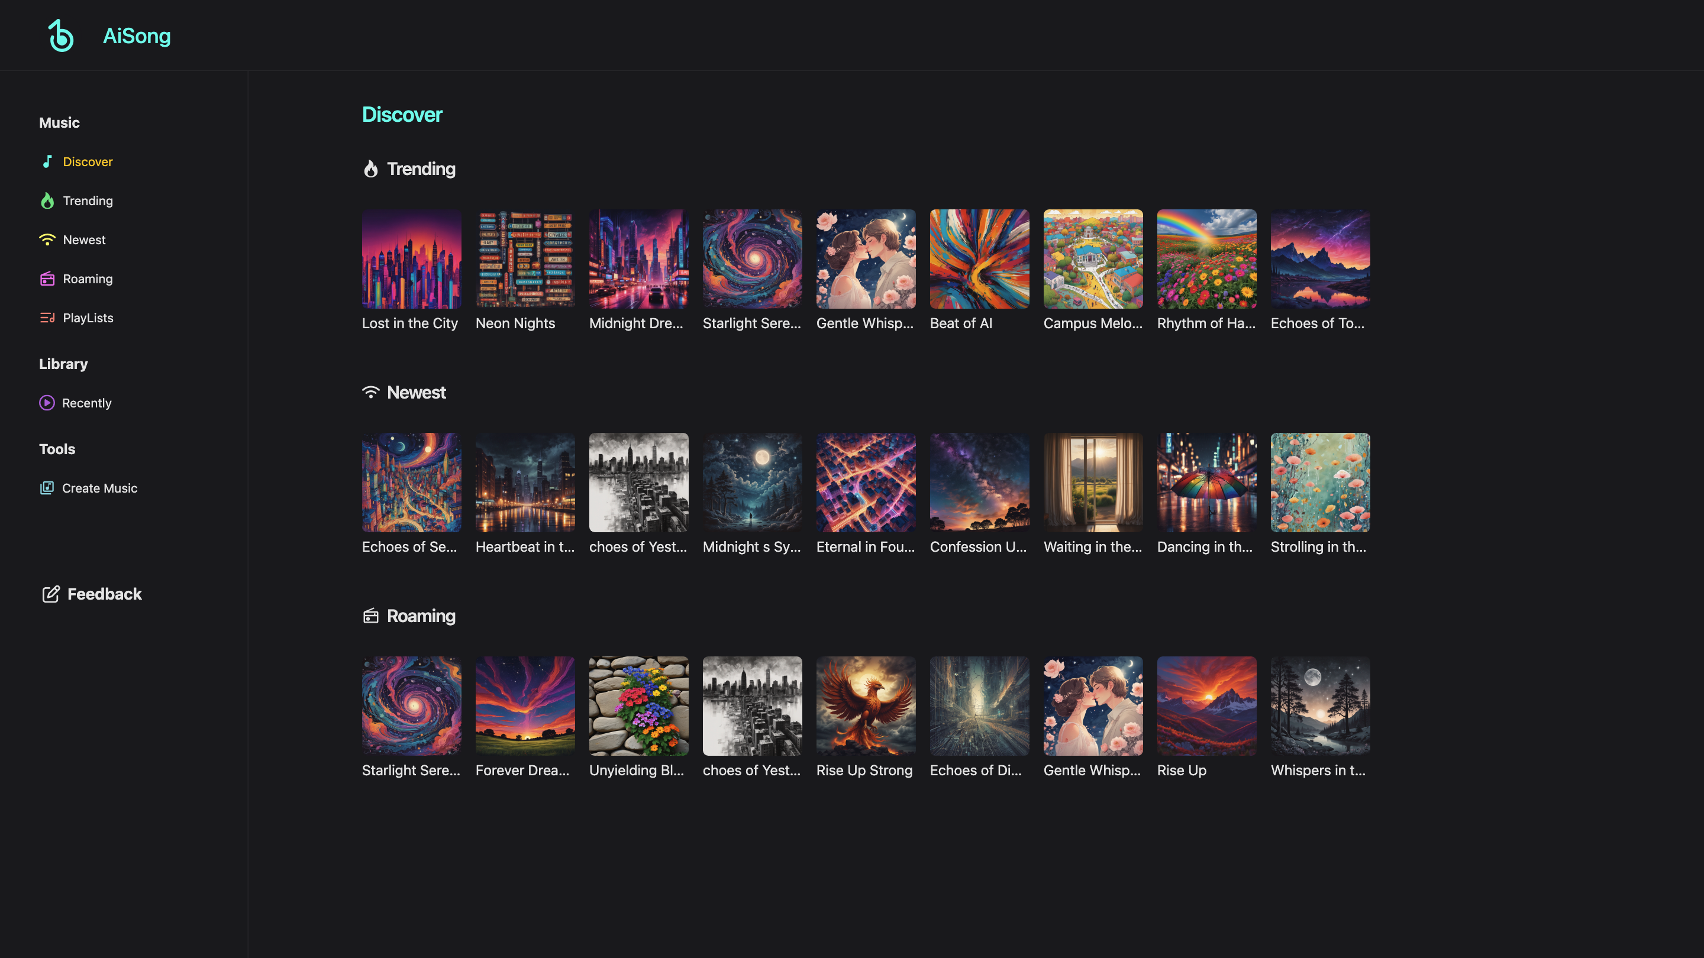Select Discover in the sidebar menu

click(88, 161)
